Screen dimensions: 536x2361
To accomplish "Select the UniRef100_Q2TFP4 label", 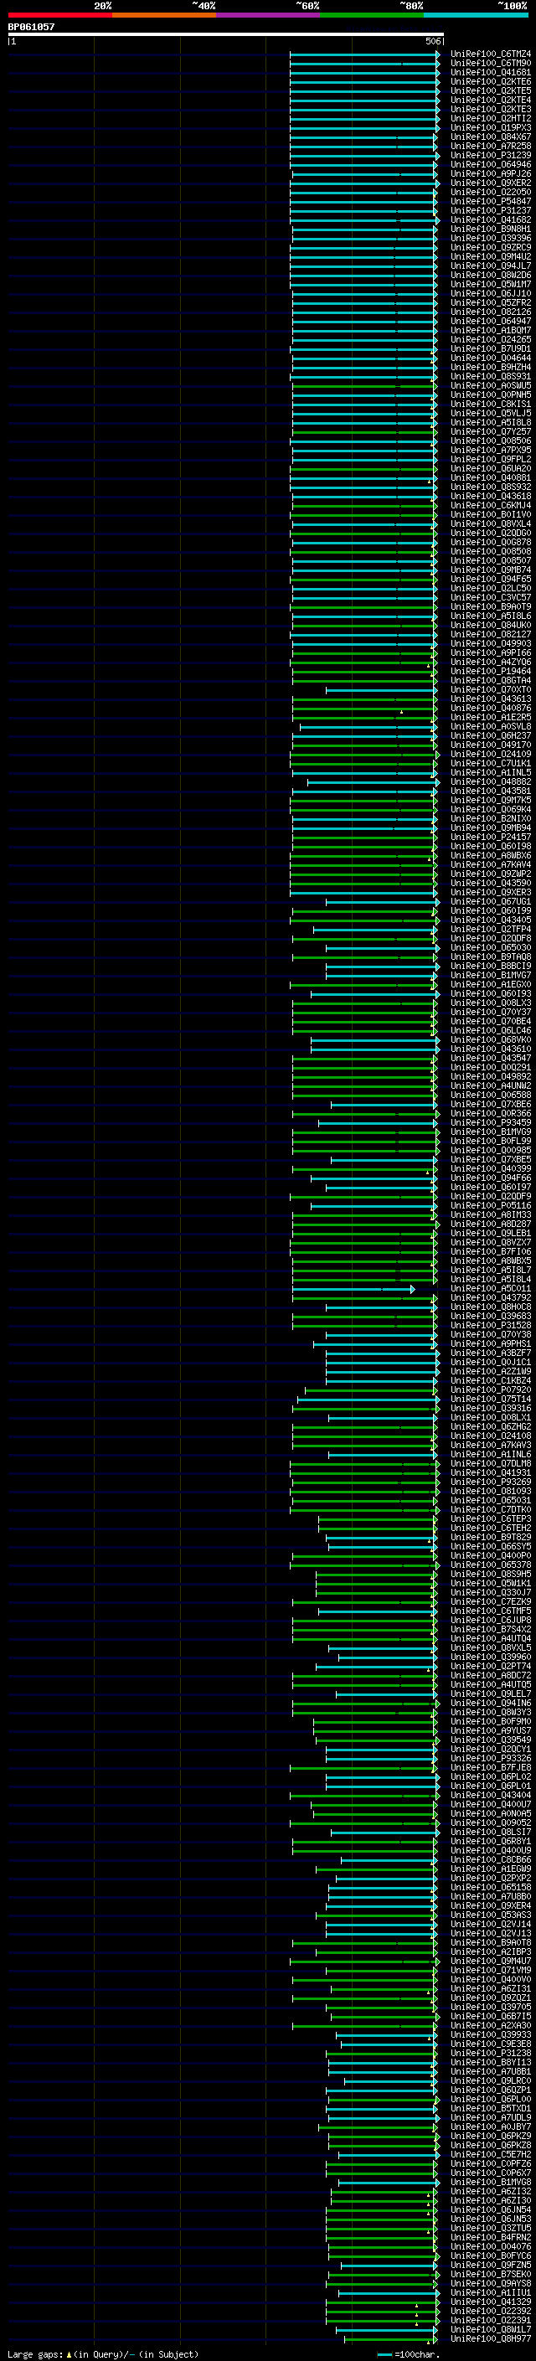I will point(490,930).
